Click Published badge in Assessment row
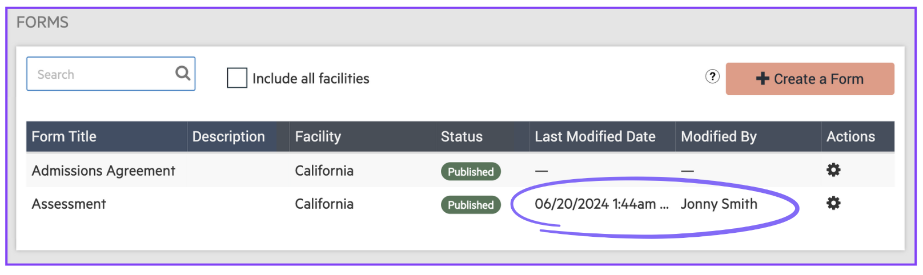Screen dimensions: 923x275 pos(471,205)
